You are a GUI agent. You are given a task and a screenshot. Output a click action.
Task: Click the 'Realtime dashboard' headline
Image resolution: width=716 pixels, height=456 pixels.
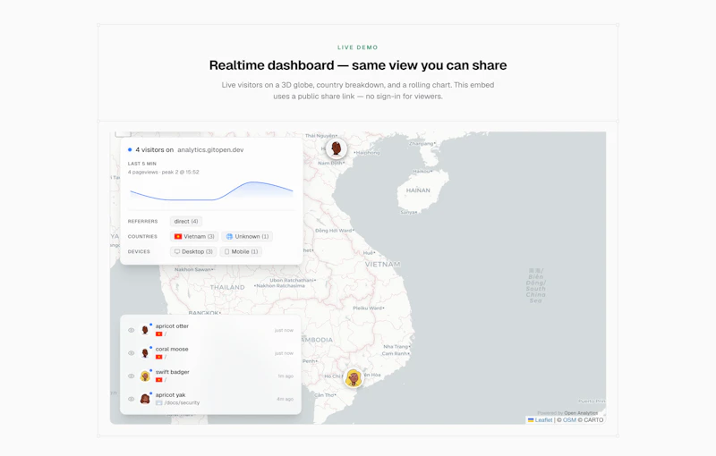(x=358, y=65)
